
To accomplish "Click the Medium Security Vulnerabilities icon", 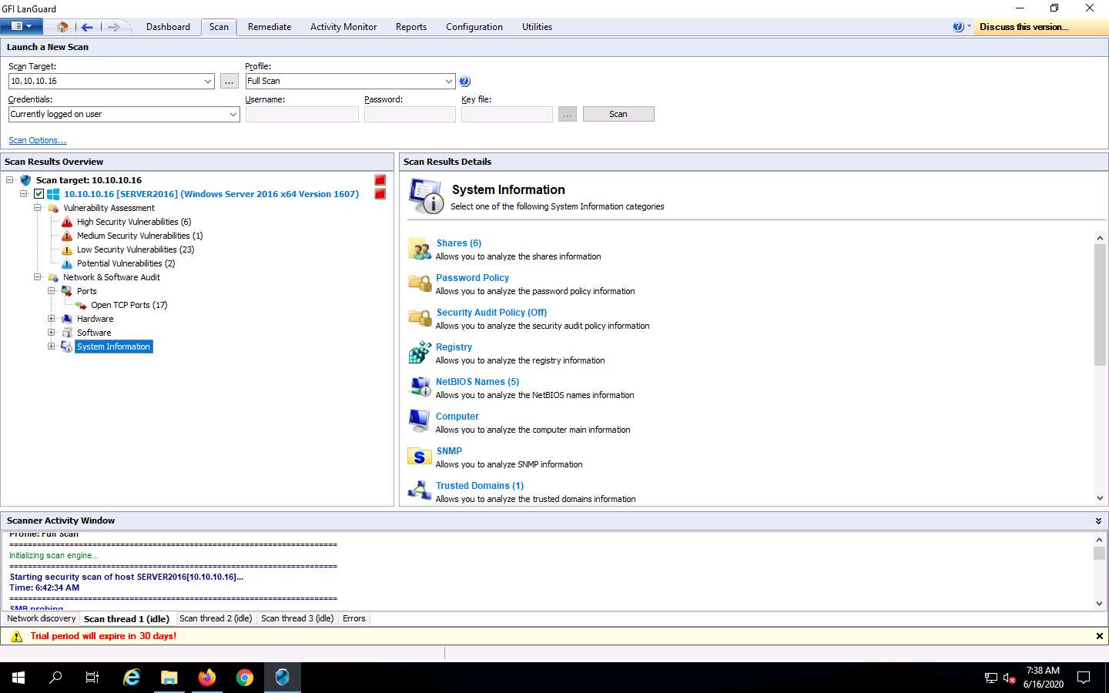I will click(x=67, y=236).
